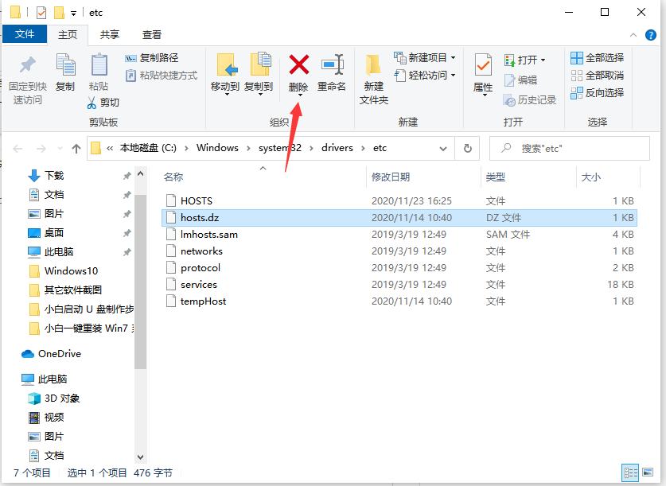Open the File (文件) tab
Viewport: 666px width, 486px height.
[x=25, y=34]
